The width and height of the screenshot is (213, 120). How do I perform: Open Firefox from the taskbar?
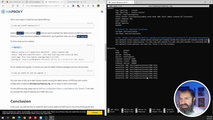coord(30,118)
